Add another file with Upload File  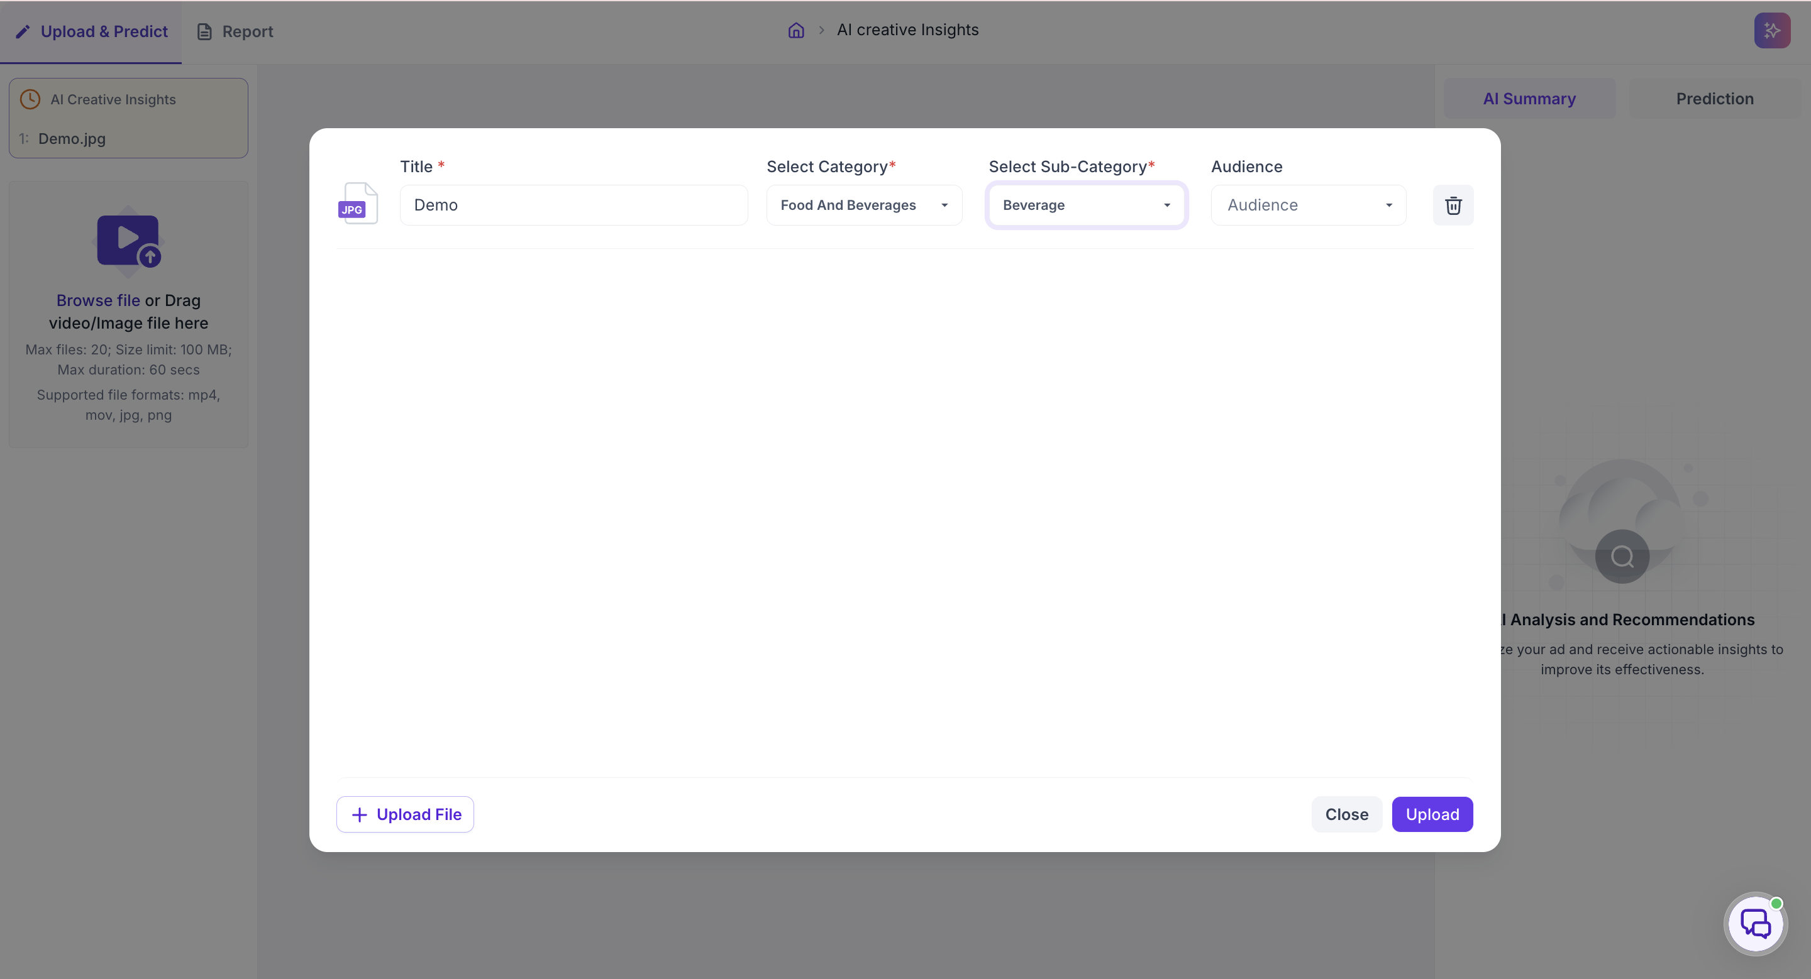(405, 814)
